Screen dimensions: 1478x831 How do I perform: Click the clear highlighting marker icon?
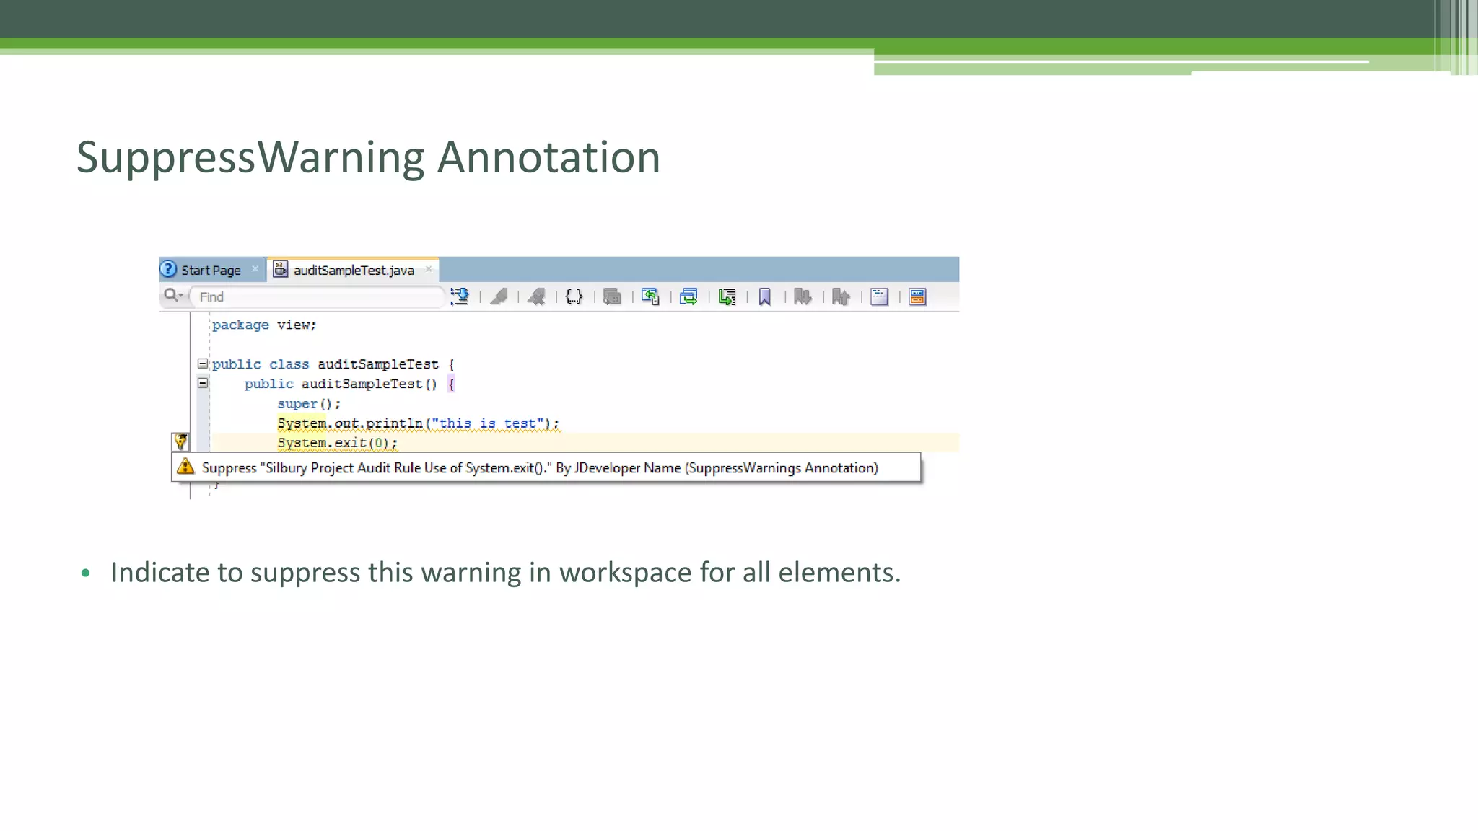[x=536, y=296]
